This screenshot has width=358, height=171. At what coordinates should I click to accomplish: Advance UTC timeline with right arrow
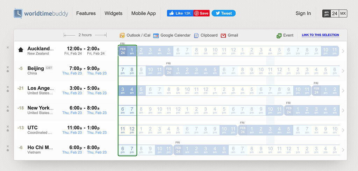(x=343, y=130)
